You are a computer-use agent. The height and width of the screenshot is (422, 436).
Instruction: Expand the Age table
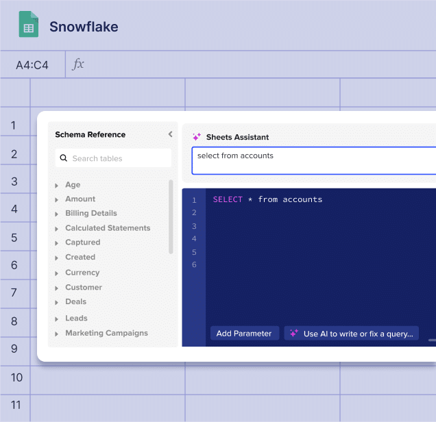[56, 185]
